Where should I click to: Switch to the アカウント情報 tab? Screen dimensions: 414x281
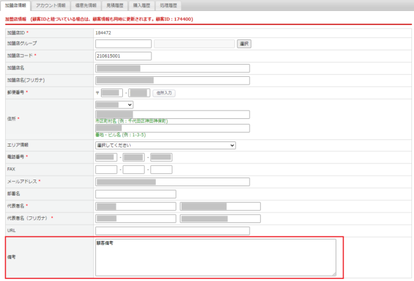[x=50, y=5]
